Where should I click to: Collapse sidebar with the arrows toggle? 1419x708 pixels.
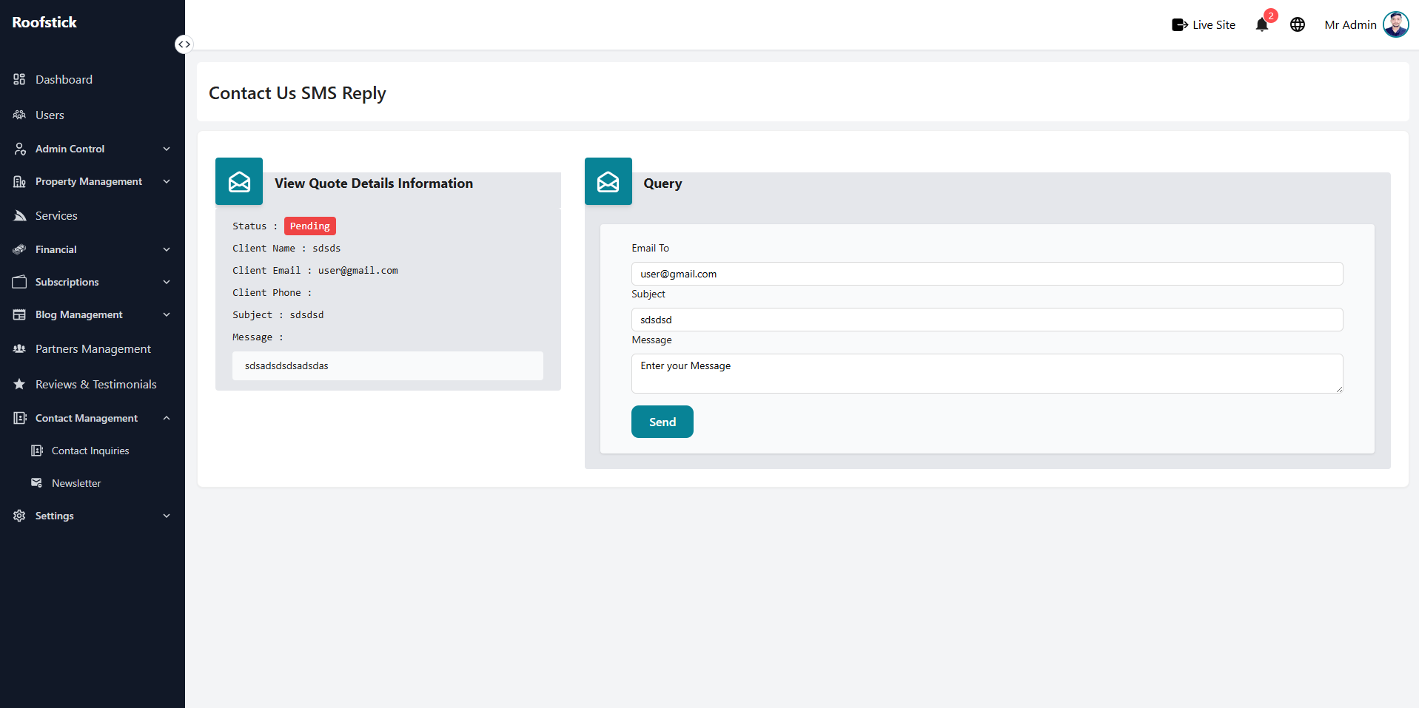pyautogui.click(x=184, y=44)
